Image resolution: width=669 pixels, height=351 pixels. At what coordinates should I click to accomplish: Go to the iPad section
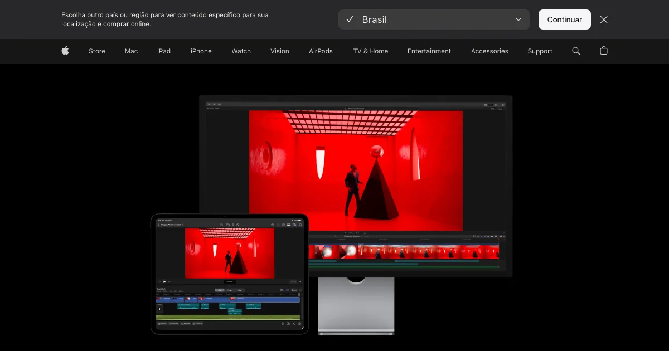pyautogui.click(x=164, y=51)
